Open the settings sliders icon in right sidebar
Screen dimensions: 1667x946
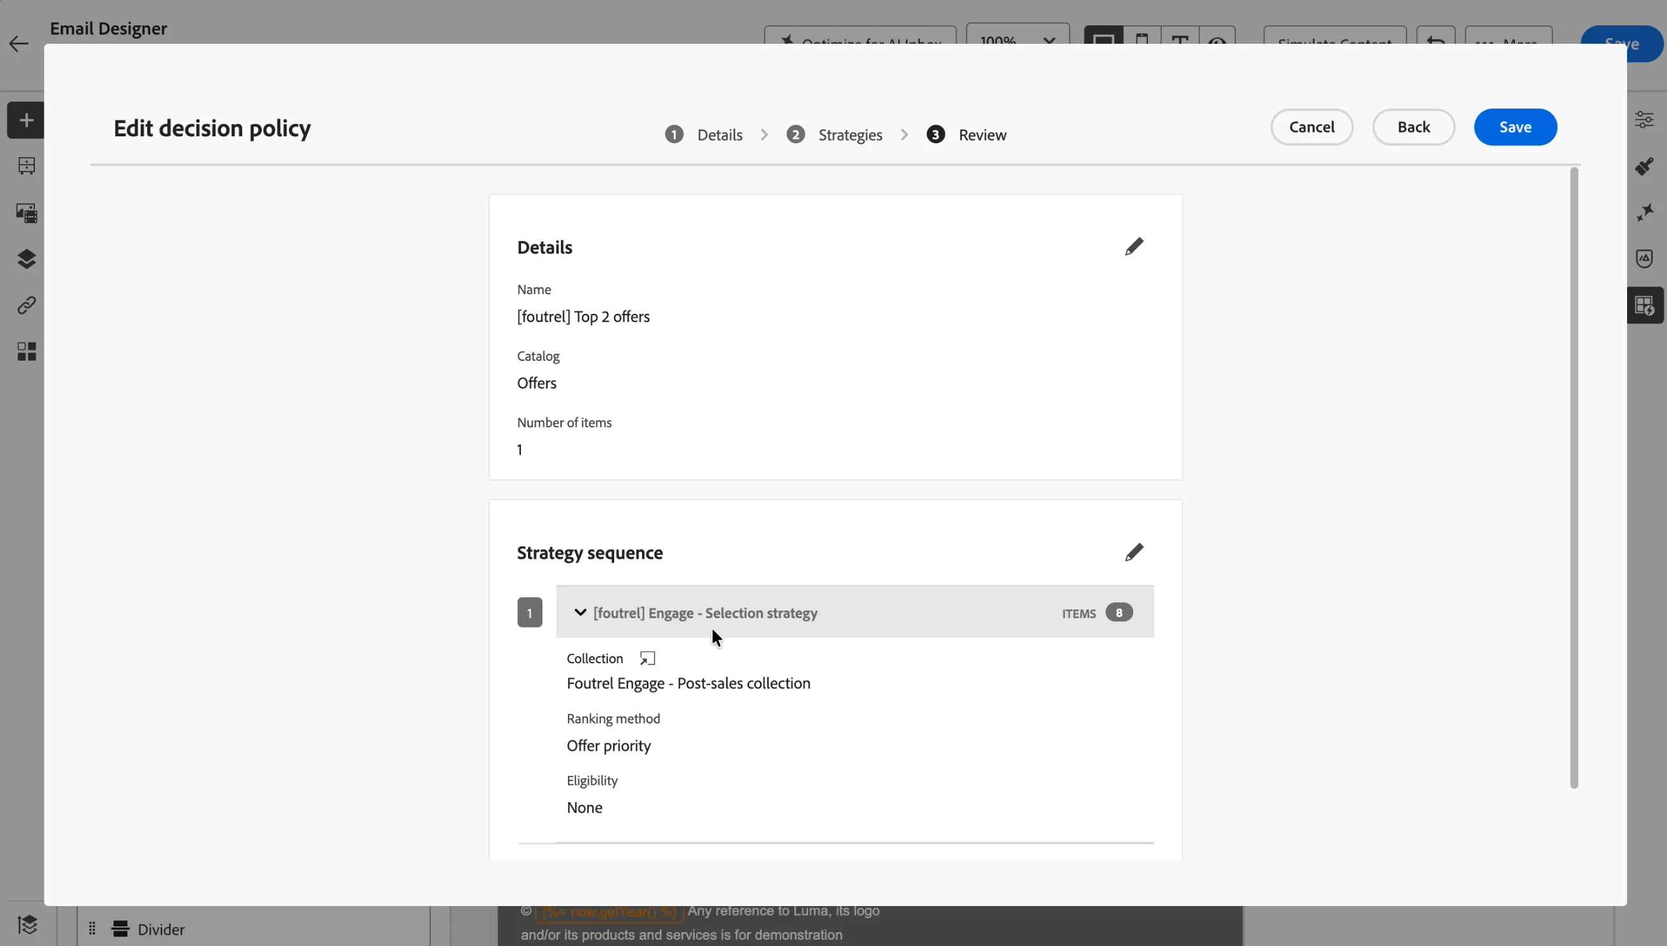(x=1644, y=120)
